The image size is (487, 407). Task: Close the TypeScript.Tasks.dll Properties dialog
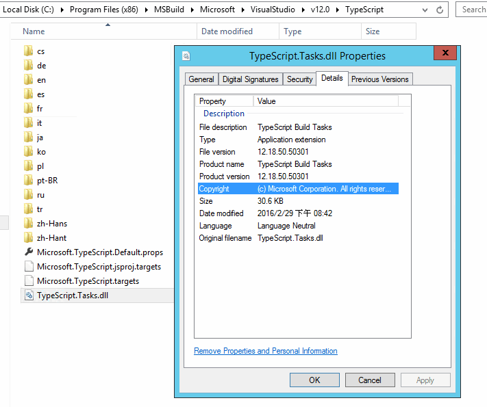click(445, 53)
